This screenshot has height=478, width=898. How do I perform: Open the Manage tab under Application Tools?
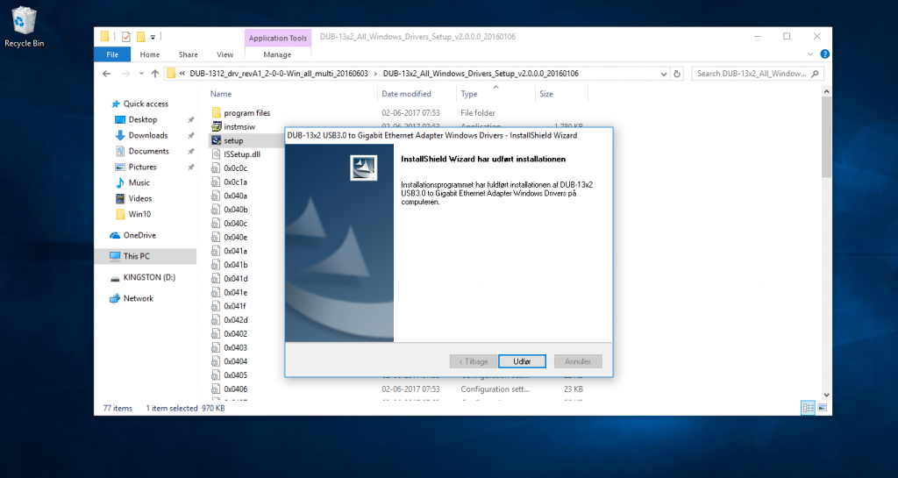click(x=277, y=54)
